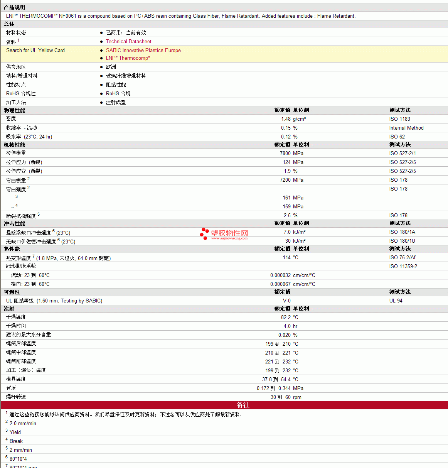Viewport: 448px width, 468px height.
Task: Select screw speed '30 到 60' rpm
Action: click(x=281, y=397)
